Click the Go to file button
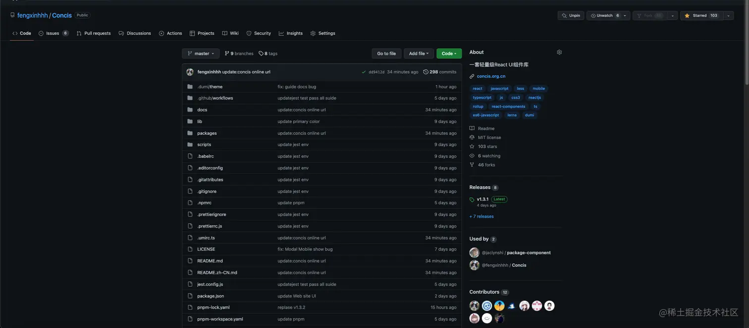Viewport: 749px width, 328px height. (x=386, y=54)
